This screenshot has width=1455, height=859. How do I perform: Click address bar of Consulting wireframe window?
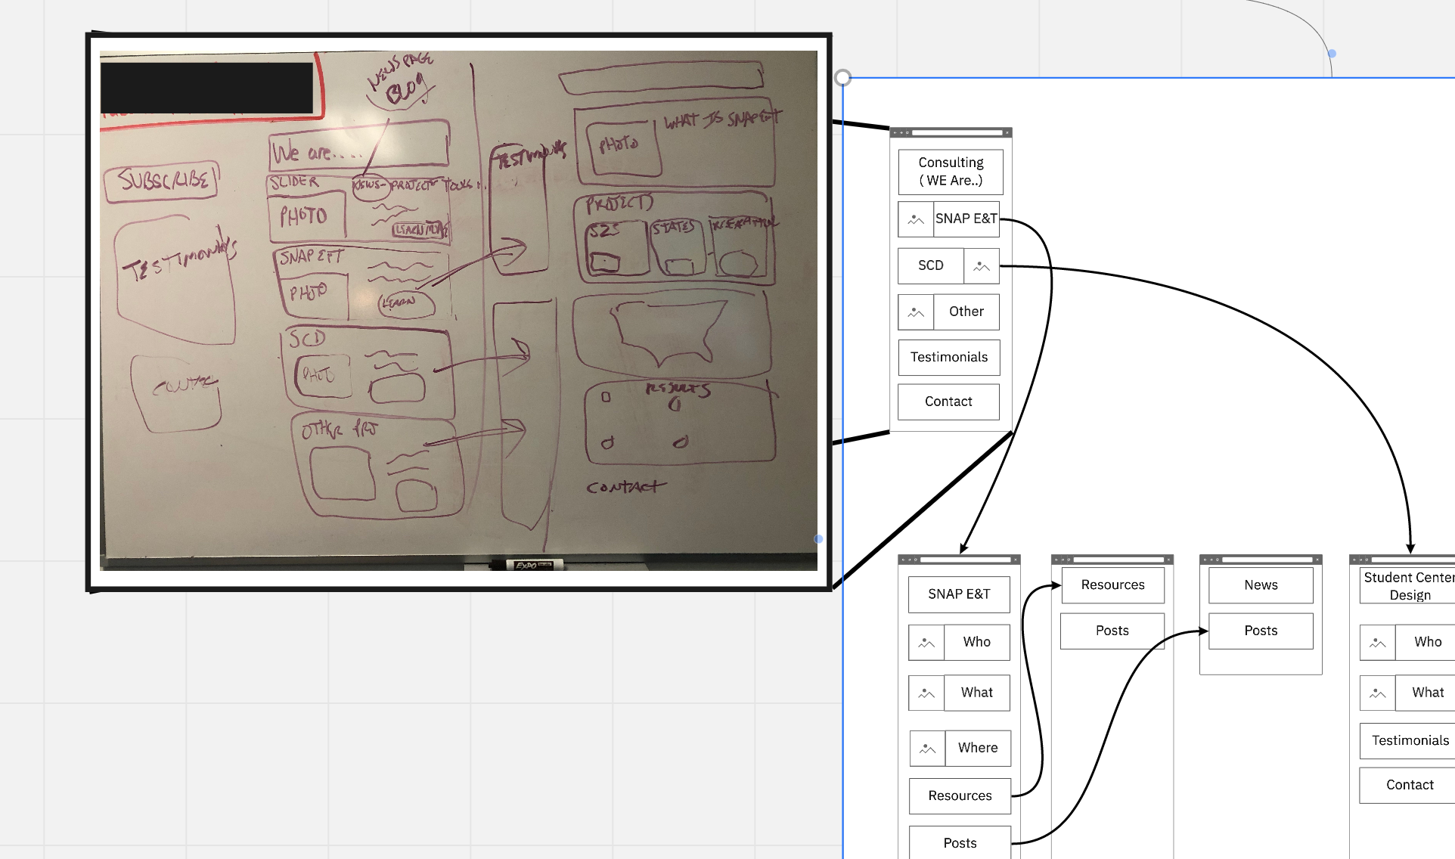957,132
